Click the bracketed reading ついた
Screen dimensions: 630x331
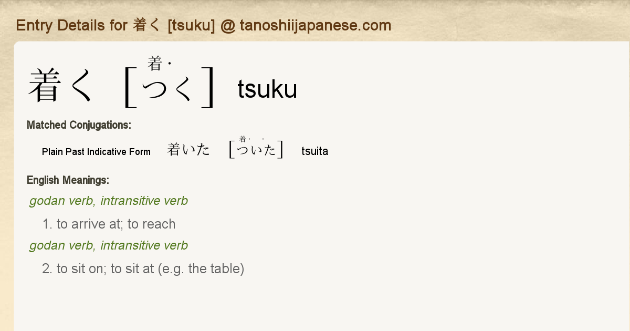(x=256, y=150)
